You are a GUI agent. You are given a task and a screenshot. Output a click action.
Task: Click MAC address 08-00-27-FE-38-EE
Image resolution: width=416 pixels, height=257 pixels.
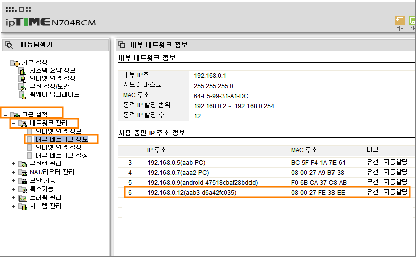point(318,192)
